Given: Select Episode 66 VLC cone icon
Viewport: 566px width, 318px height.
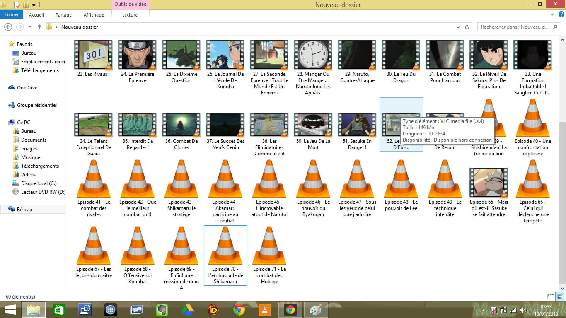Looking at the screenshot, I should pyautogui.click(x=533, y=179).
